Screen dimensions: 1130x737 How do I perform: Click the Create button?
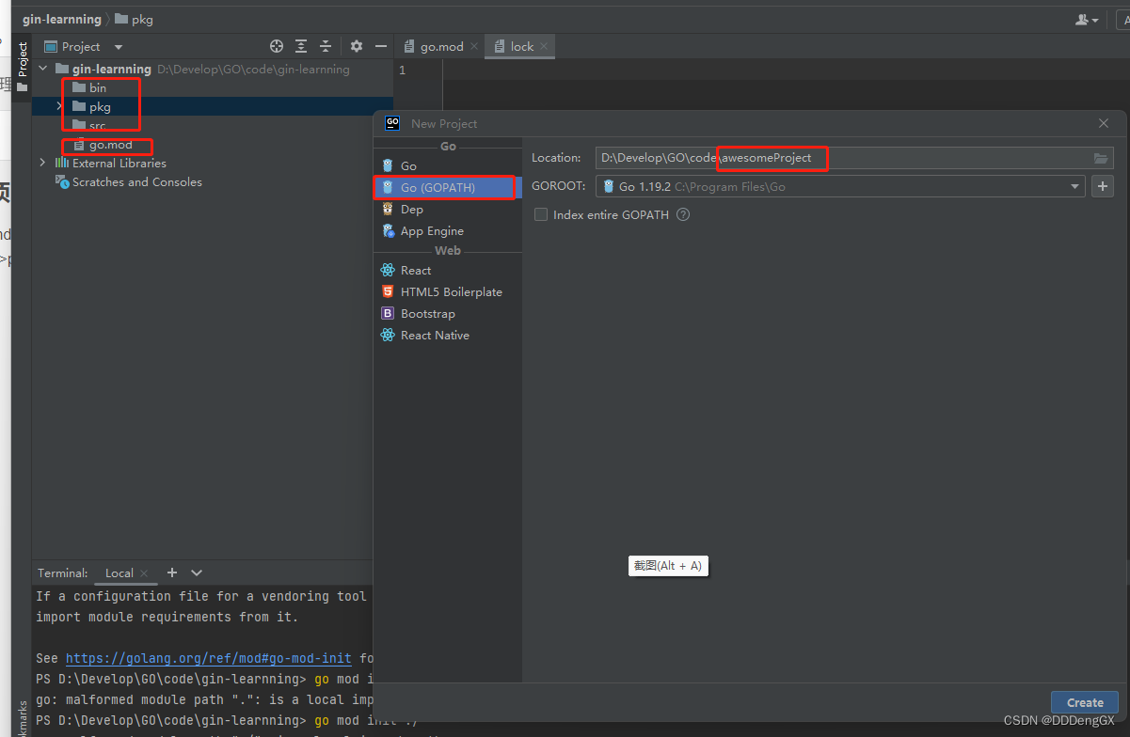[x=1085, y=702]
